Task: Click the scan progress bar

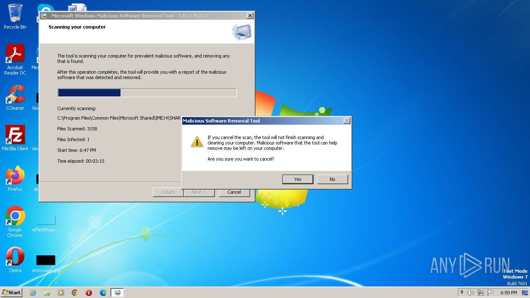Action: click(147, 93)
